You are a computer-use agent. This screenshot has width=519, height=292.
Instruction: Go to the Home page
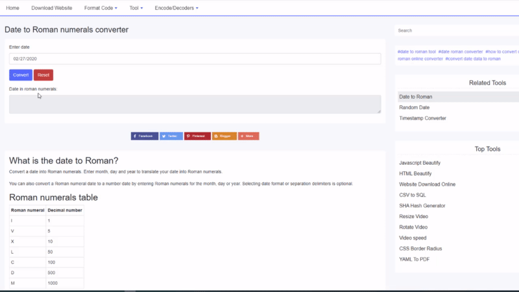tap(12, 8)
